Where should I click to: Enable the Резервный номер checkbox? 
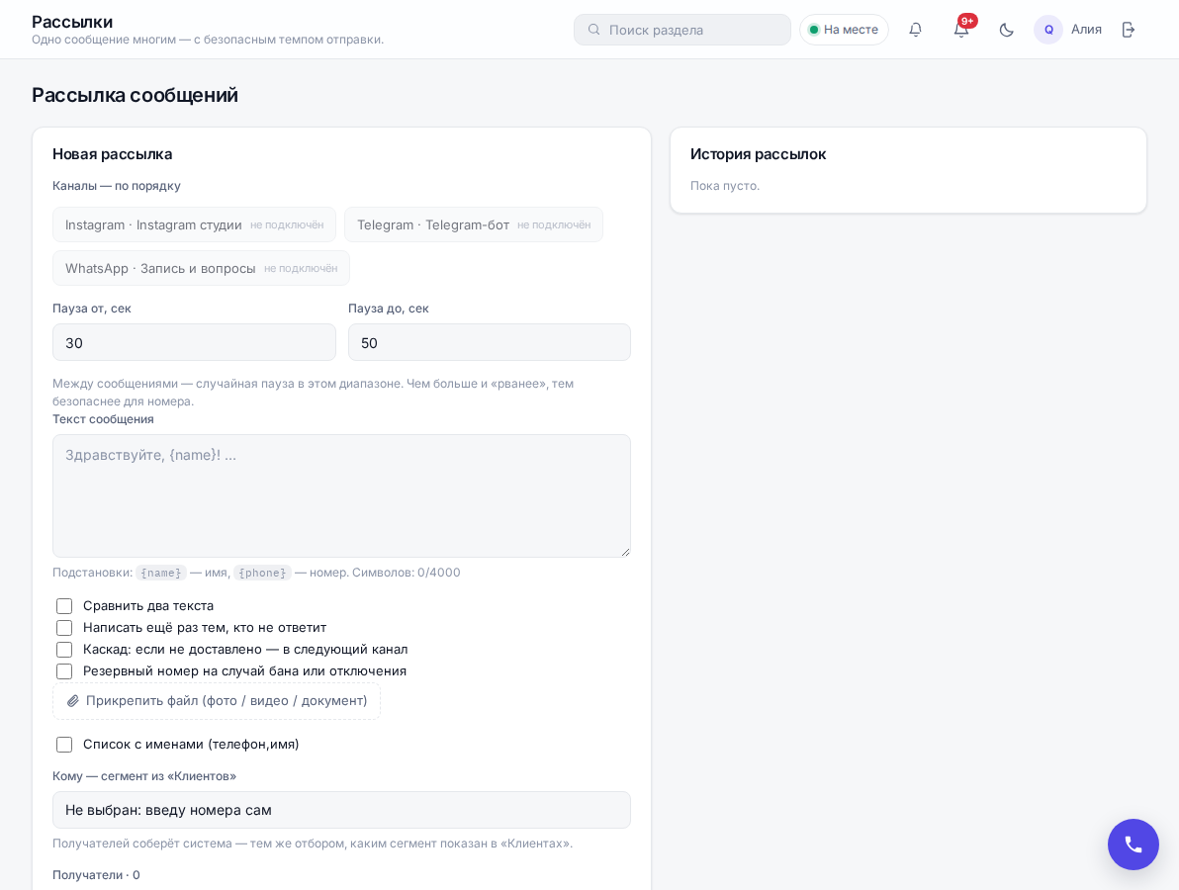64,671
